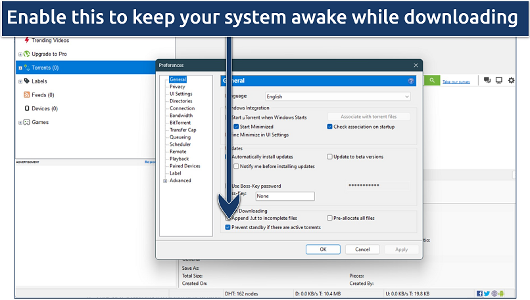Select Bandwidth in the preferences list

(181, 116)
